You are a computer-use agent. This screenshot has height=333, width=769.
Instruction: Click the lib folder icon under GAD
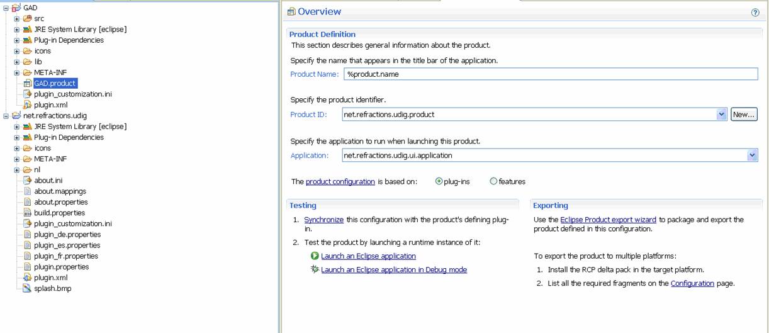click(28, 62)
